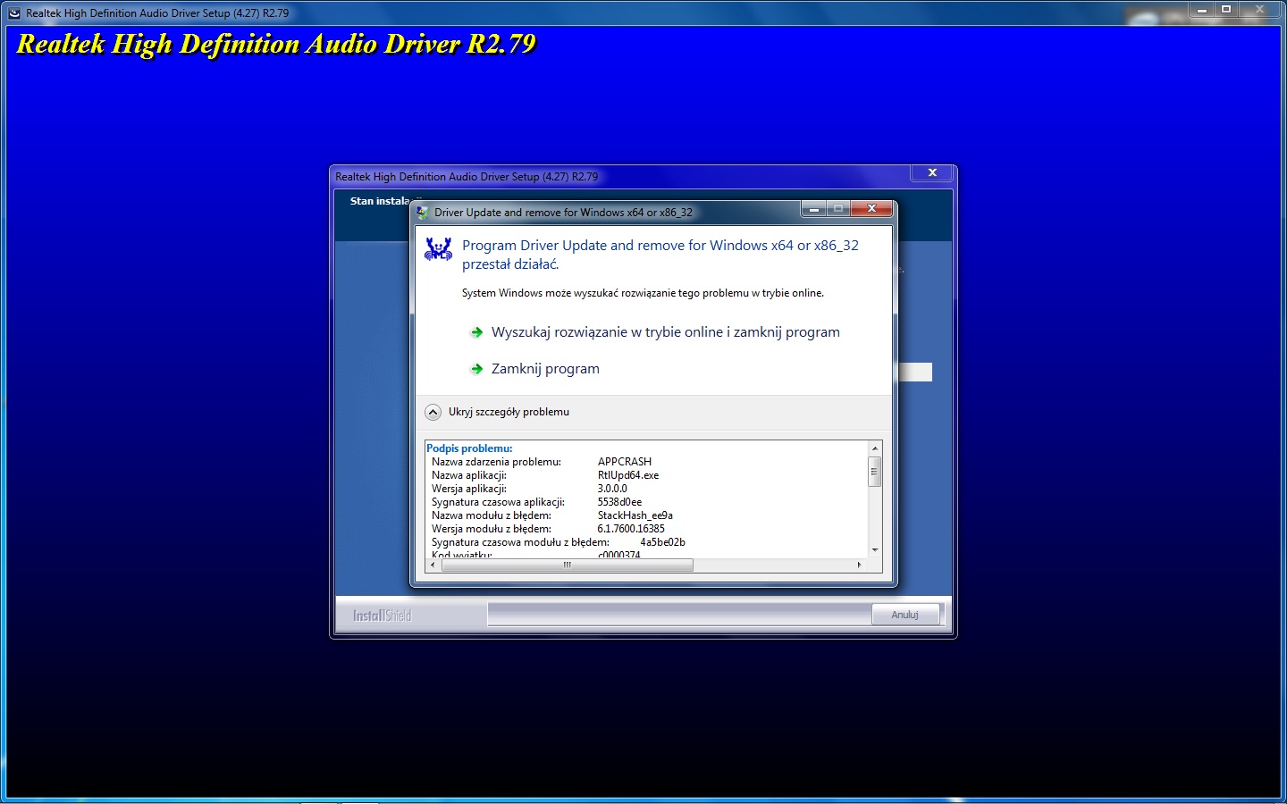Viewport: 1287px width, 804px height.
Task: Click Ukryj szczegóły problemu label
Action: (509, 412)
